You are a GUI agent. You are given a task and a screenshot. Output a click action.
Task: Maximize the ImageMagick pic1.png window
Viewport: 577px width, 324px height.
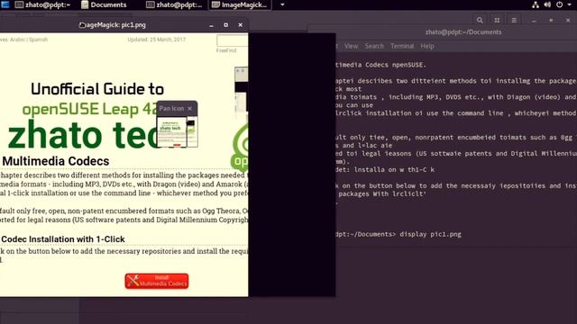click(x=225, y=25)
